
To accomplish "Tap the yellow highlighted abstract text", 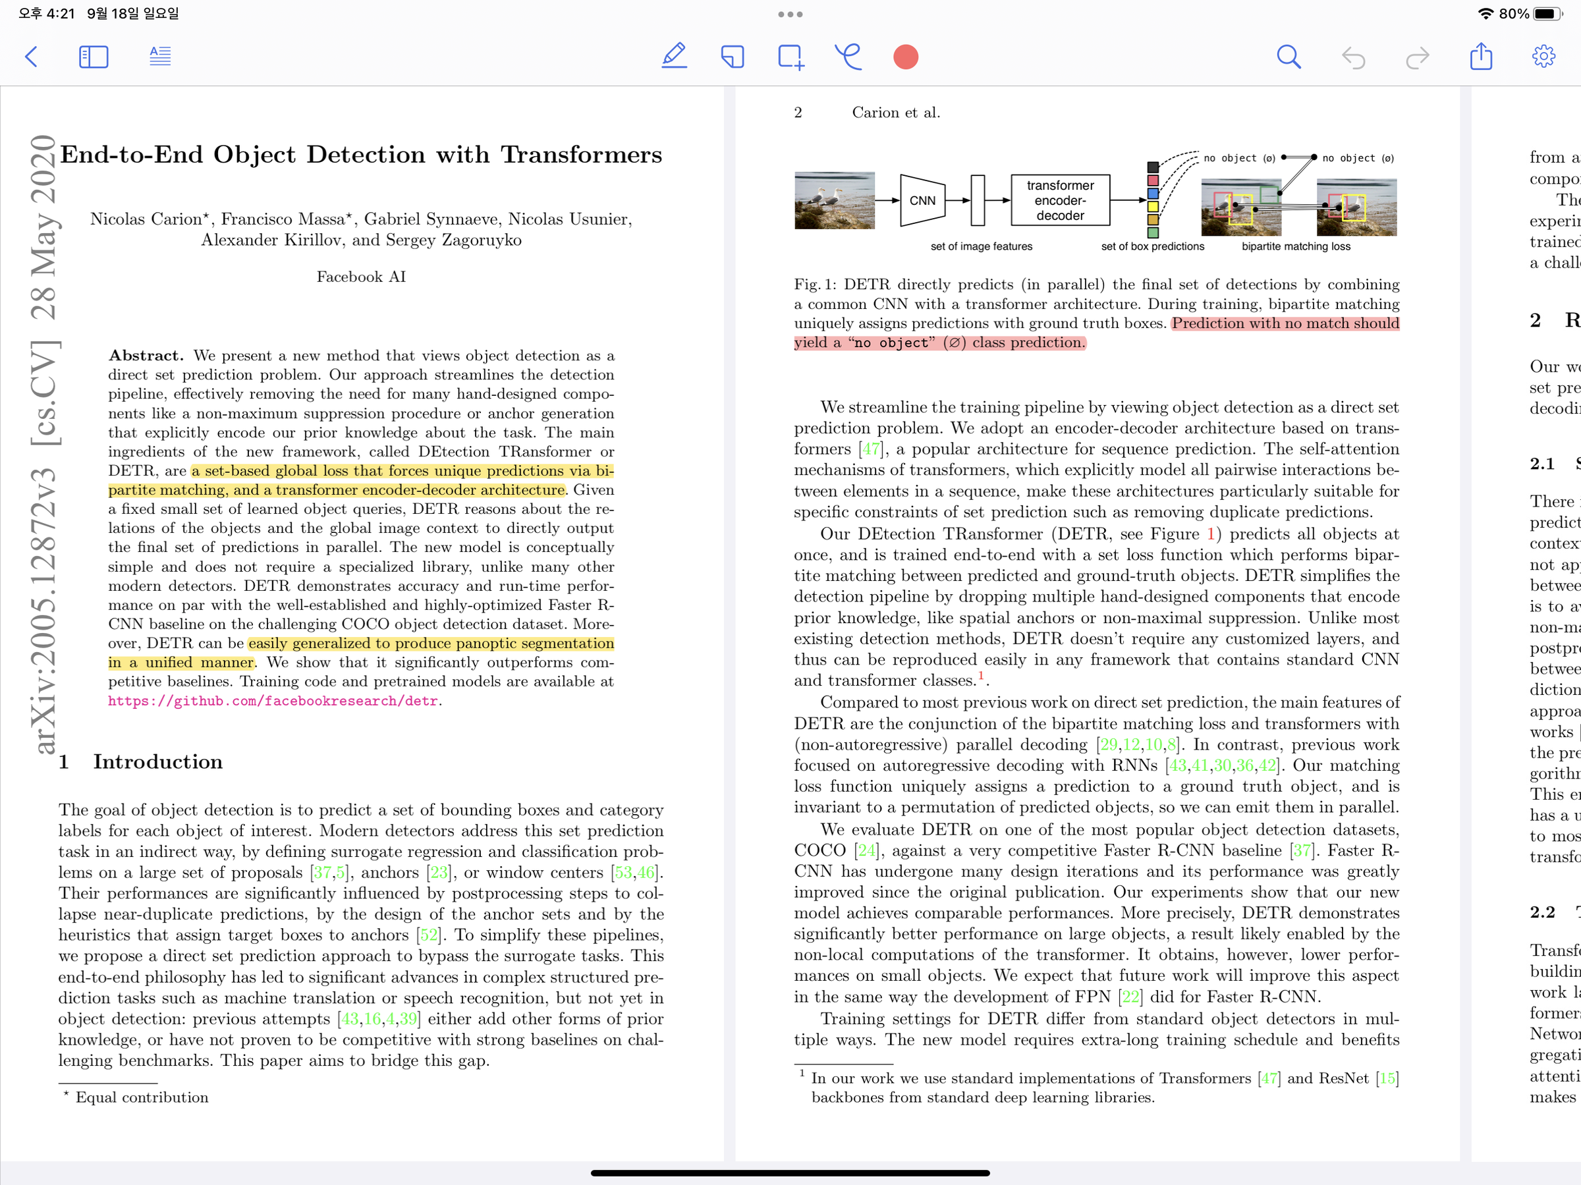I will click(x=401, y=470).
